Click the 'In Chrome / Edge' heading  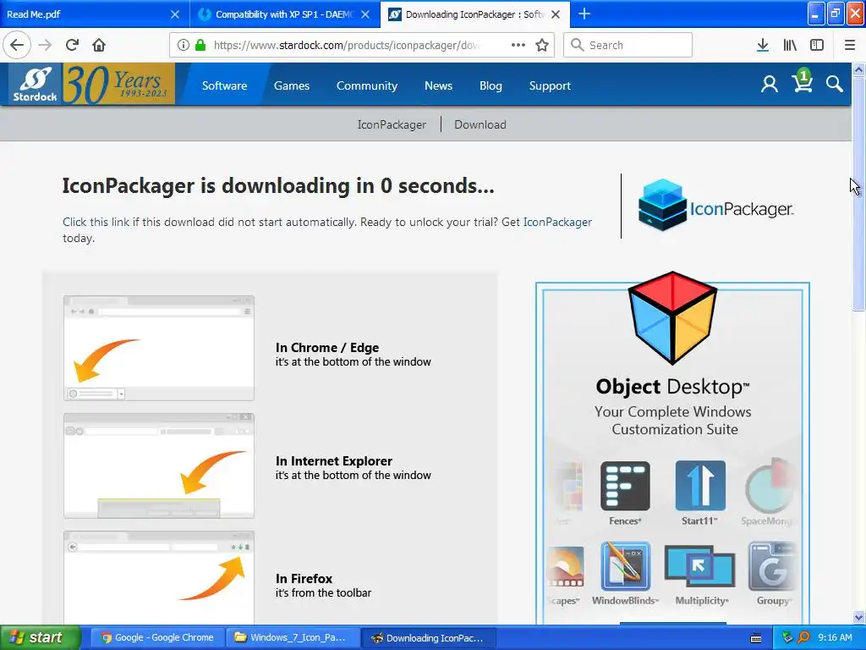[327, 348]
